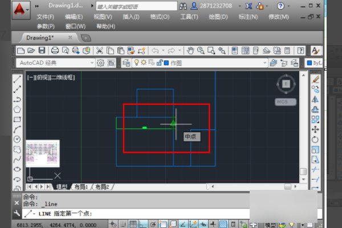342x228 pixels.
Task: Select the Line draw tool
Action: pyautogui.click(x=17, y=79)
